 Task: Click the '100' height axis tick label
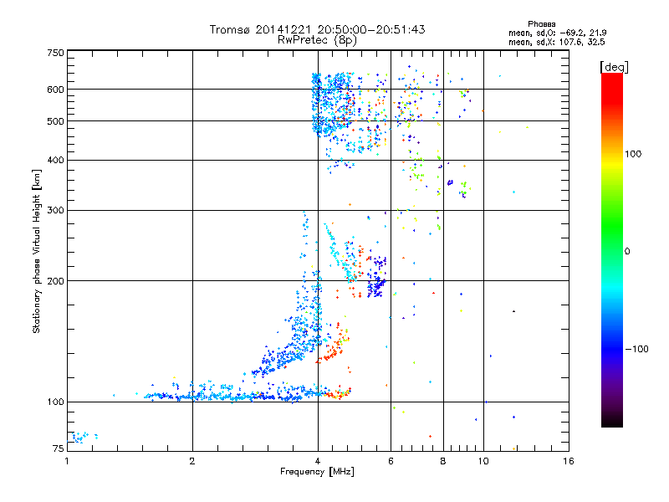[55, 402]
